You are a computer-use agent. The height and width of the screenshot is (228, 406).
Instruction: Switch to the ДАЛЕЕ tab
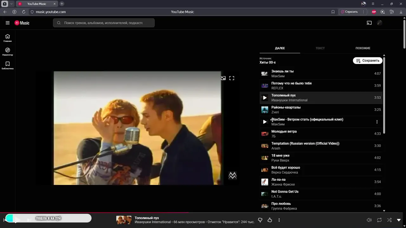[x=280, y=48]
